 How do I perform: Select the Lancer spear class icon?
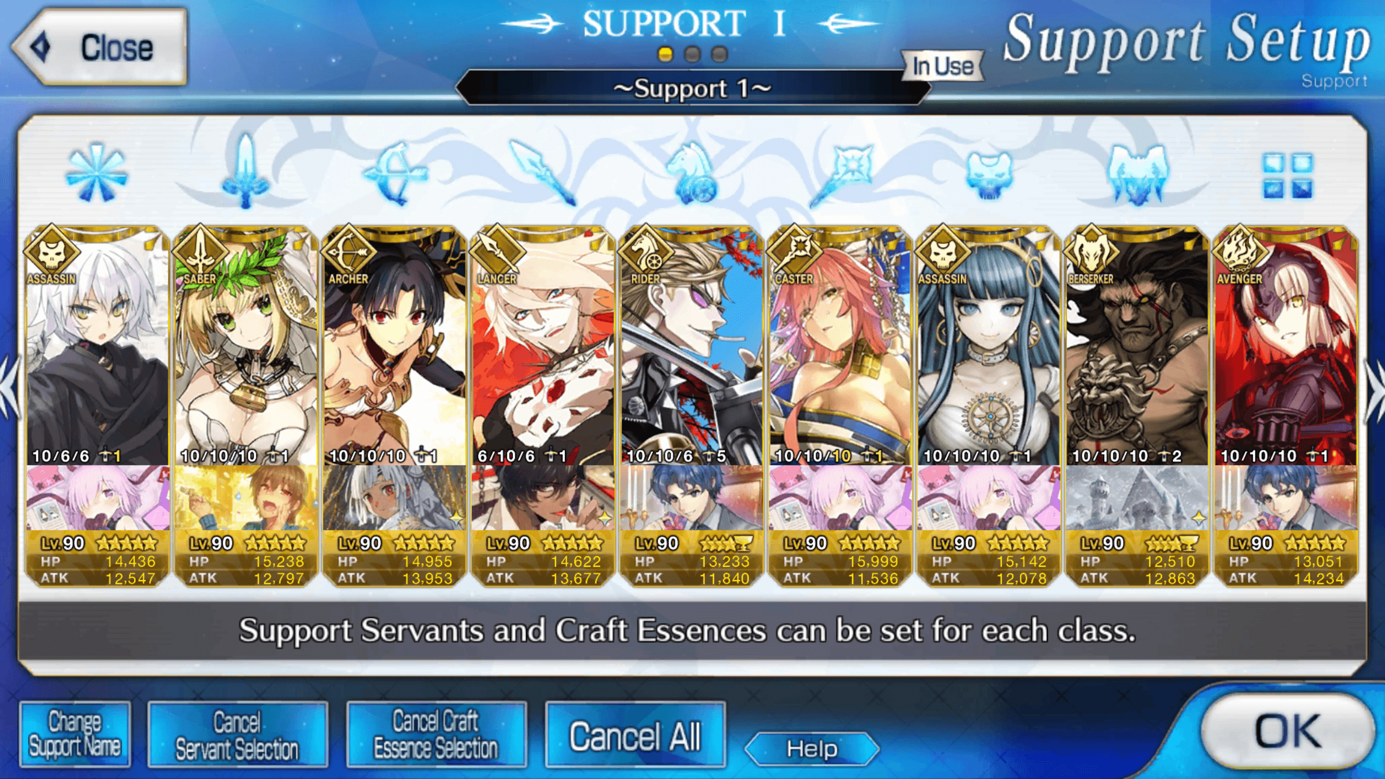pyautogui.click(x=543, y=173)
